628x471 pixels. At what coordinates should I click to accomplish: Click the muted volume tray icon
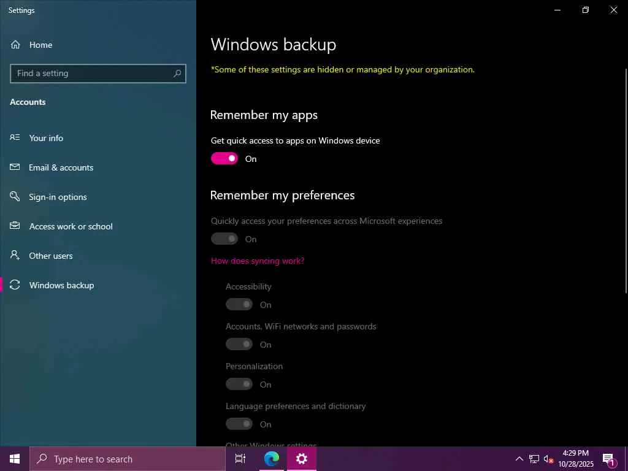coord(548,459)
